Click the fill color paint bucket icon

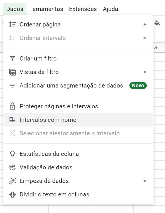pos(157,23)
